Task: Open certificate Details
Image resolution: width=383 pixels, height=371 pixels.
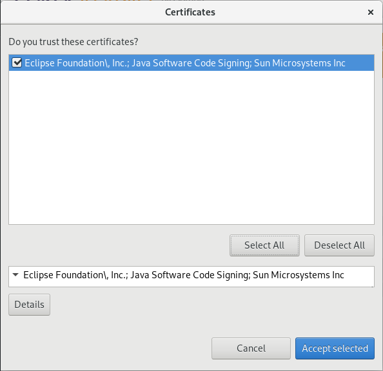Action: 29,305
